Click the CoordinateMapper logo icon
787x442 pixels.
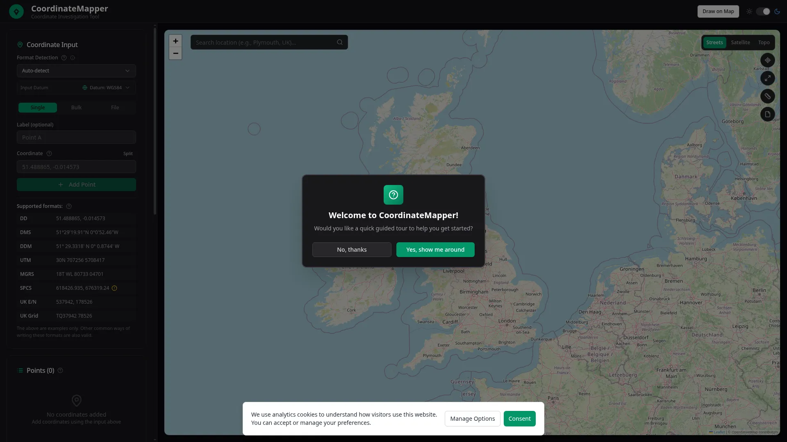tap(16, 11)
